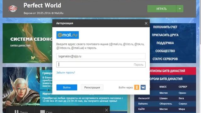Screen dimensions: 201x113
Task: Click the Мира server cell
Action: click(182, 109)
